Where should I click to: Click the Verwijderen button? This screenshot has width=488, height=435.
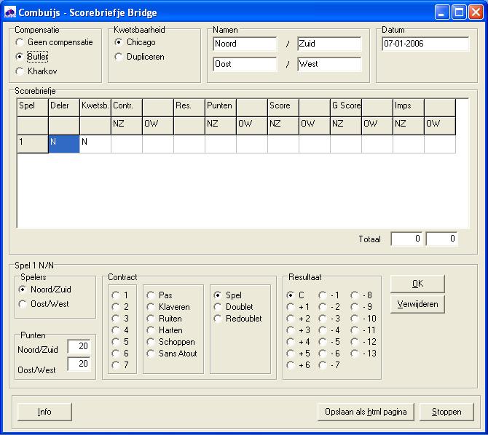[417, 304]
